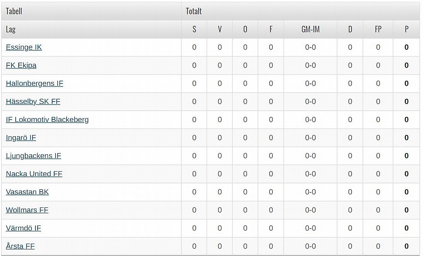Click the Tabell table title
Image resolution: width=423 pixels, height=256 pixels.
(14, 11)
